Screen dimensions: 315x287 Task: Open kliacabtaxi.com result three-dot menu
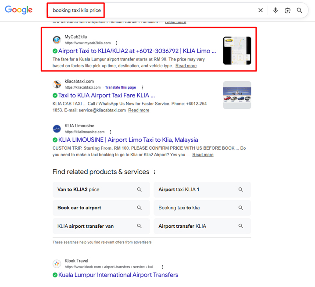[x=143, y=87]
